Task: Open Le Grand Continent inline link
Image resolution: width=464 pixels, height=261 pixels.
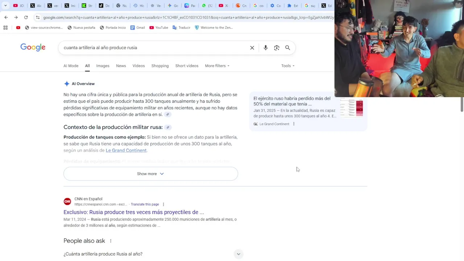Action: coord(126,150)
